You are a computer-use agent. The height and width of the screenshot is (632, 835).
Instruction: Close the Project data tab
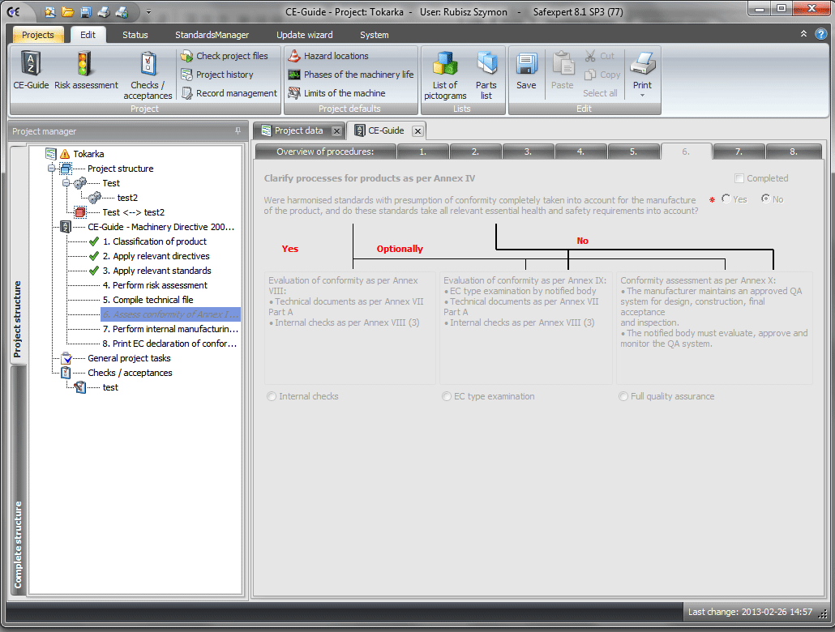[336, 131]
